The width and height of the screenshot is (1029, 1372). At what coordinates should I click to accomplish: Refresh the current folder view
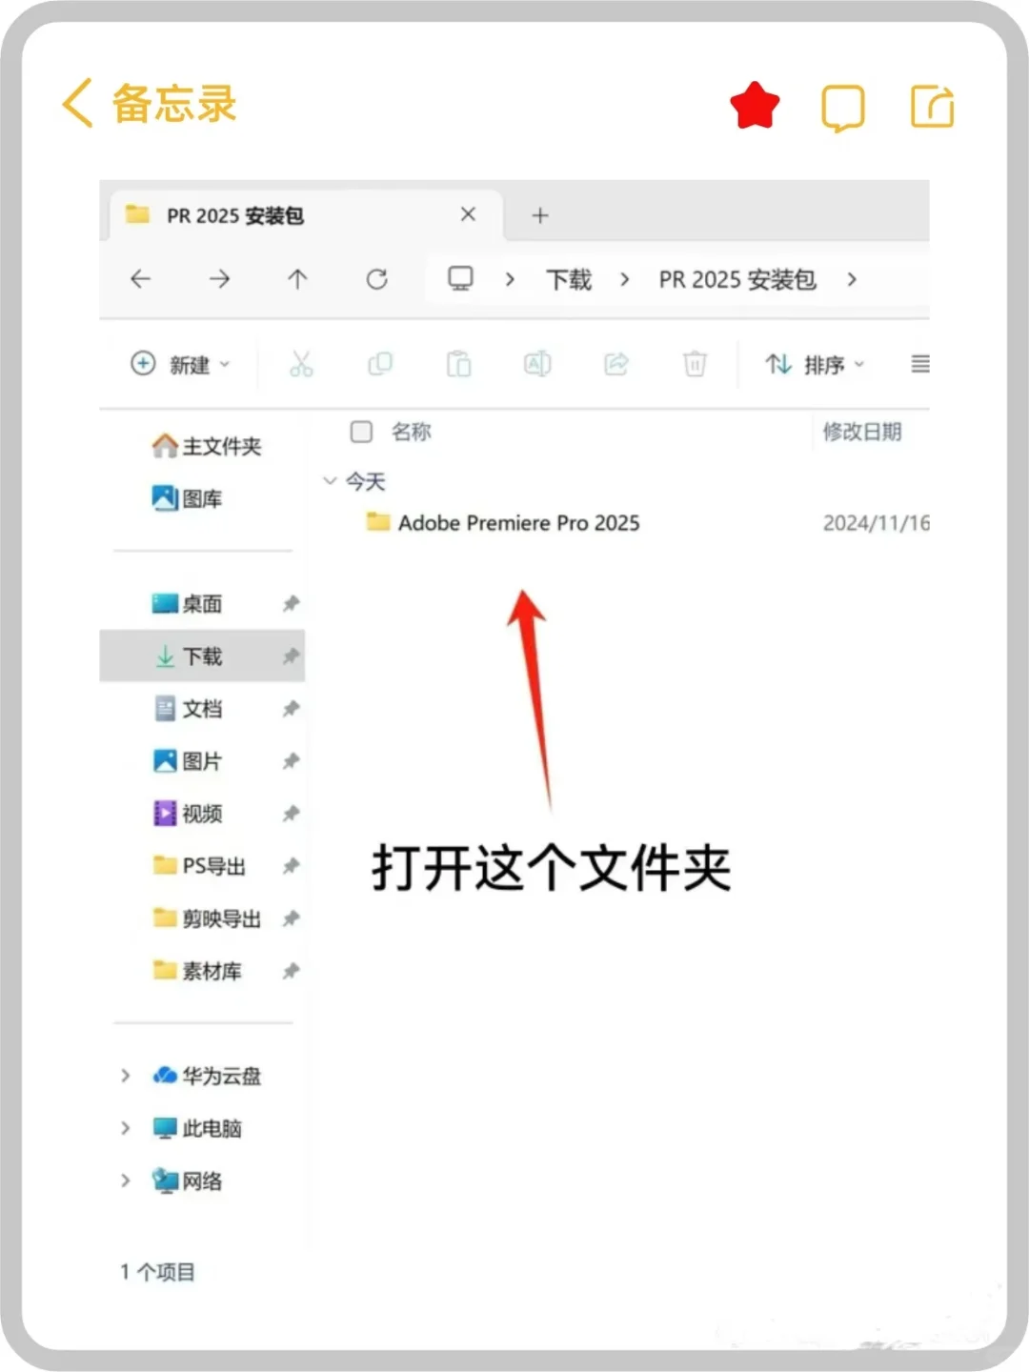click(377, 279)
